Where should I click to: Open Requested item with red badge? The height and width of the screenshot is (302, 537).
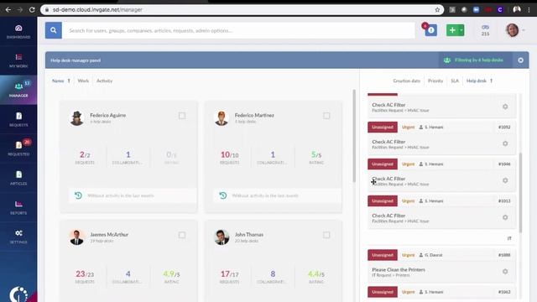18,148
